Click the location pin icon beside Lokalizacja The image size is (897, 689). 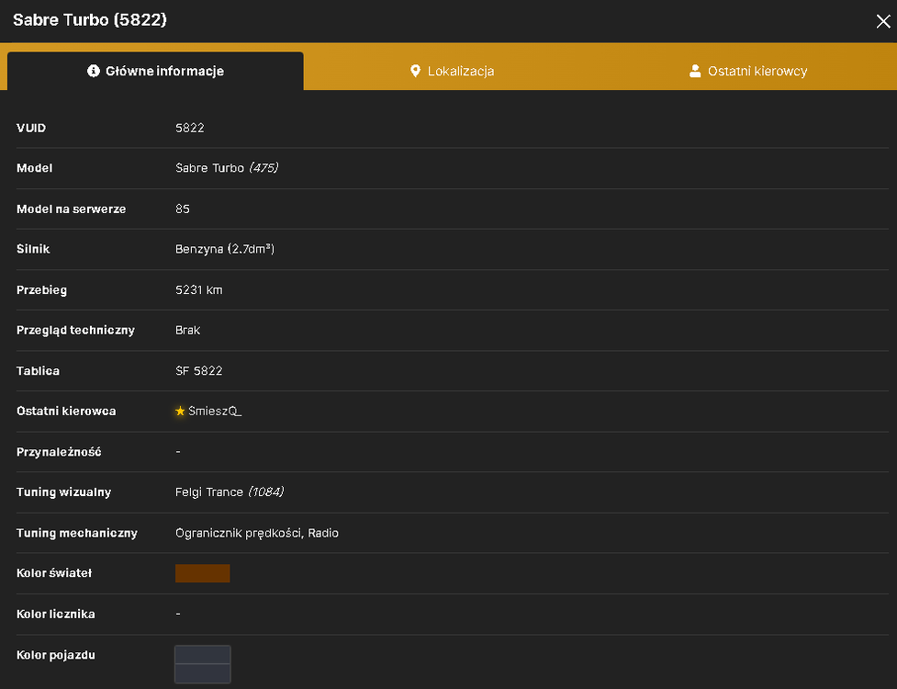tap(415, 71)
